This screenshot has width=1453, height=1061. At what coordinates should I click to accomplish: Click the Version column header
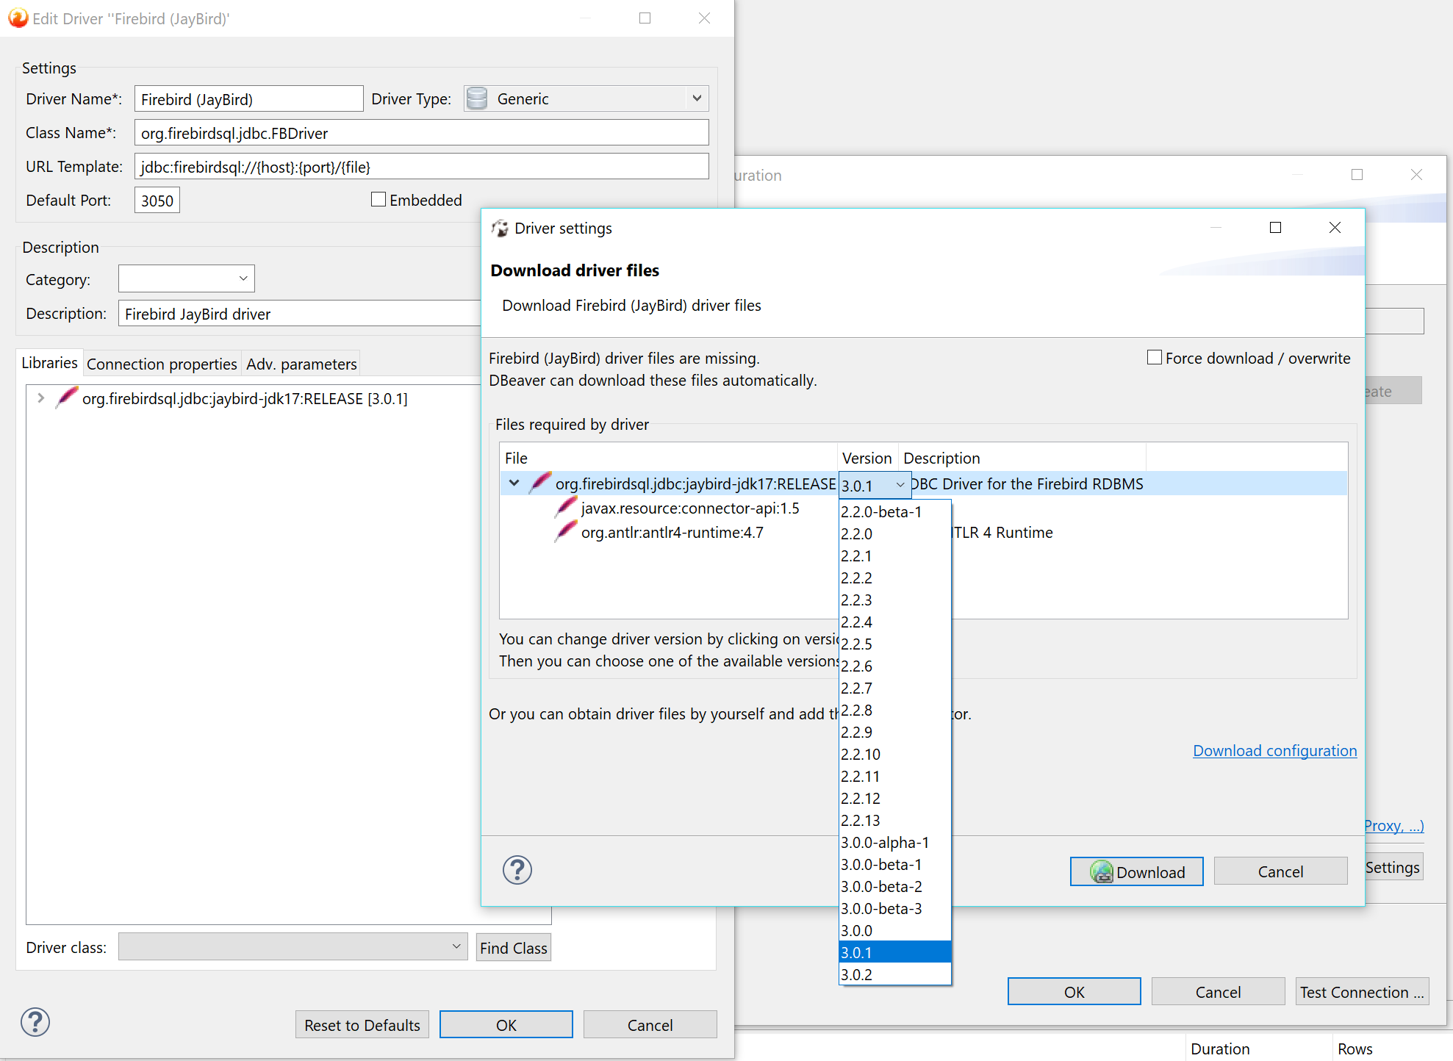(x=867, y=458)
